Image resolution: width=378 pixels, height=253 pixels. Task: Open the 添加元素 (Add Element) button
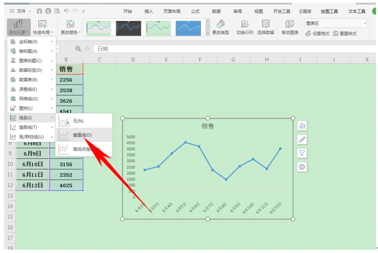pos(19,27)
